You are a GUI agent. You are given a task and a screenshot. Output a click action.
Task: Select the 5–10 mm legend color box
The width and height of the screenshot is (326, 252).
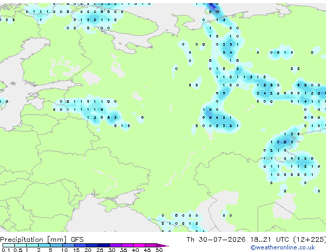[56, 245]
